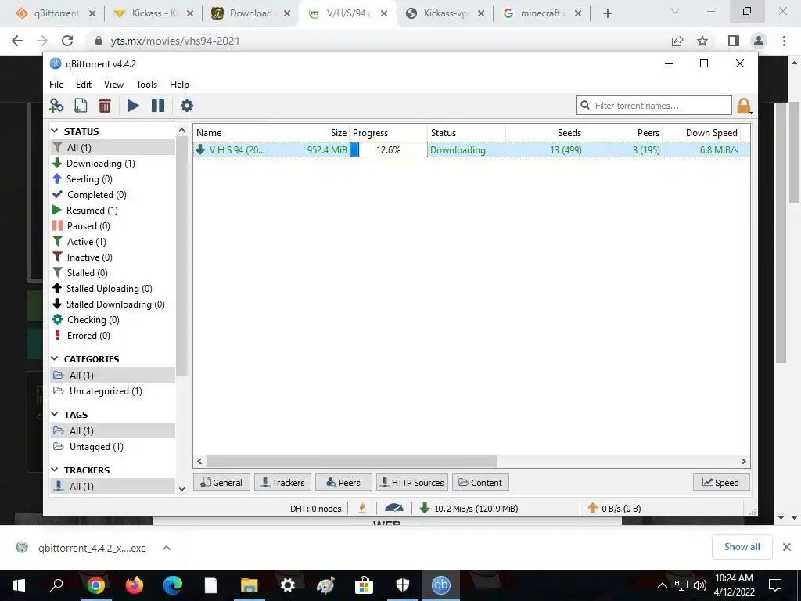Viewport: 801px width, 601px height.
Task: Open the Help menu
Action: point(179,85)
